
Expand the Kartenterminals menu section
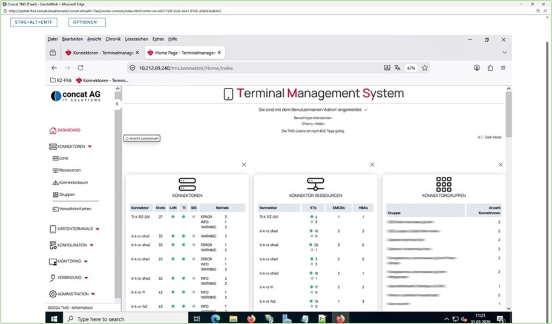97,229
